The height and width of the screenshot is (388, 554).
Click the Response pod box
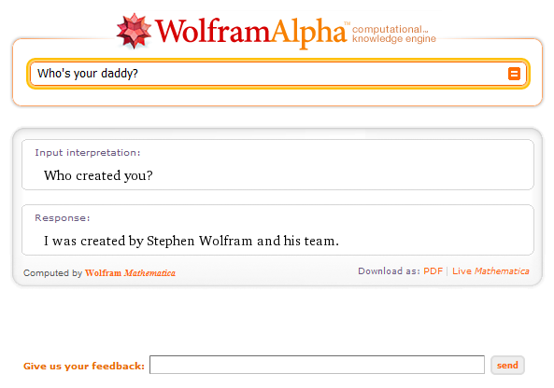click(x=277, y=229)
